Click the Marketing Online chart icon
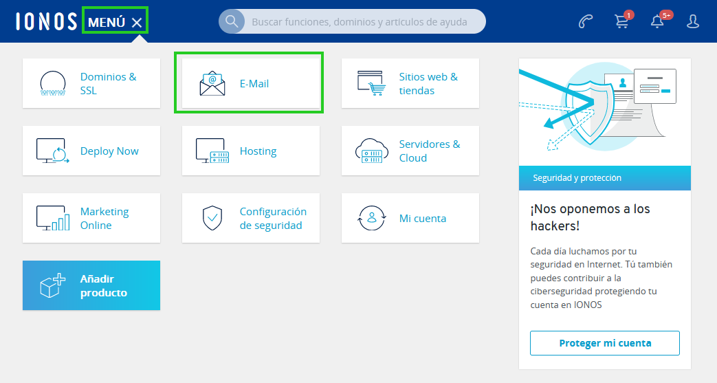Screen dimensions: 717x383 [x=53, y=218]
